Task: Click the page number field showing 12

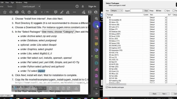Action: tap(41, 12)
